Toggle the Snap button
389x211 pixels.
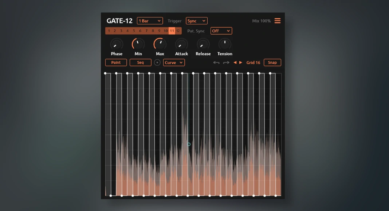point(272,63)
